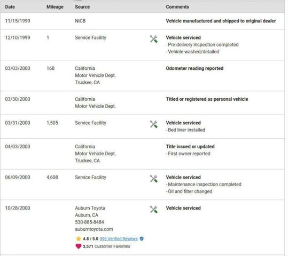Click Odometer reading reported entry
The image size is (288, 256).
click(194, 68)
